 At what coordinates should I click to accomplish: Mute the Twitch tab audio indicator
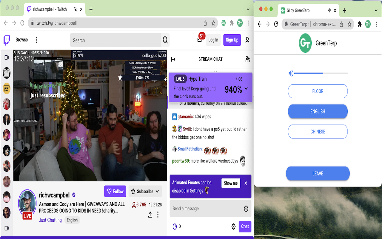76,9
